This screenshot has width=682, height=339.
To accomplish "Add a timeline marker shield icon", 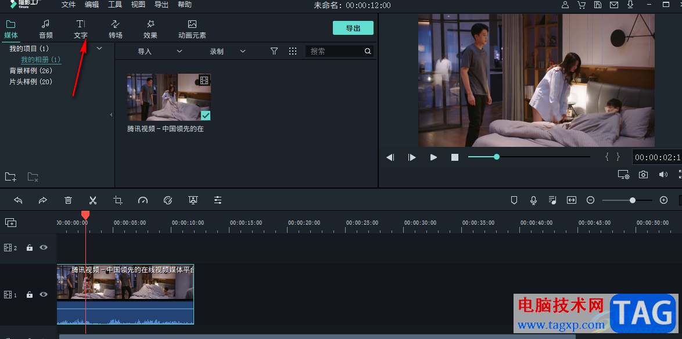I will 514,200.
